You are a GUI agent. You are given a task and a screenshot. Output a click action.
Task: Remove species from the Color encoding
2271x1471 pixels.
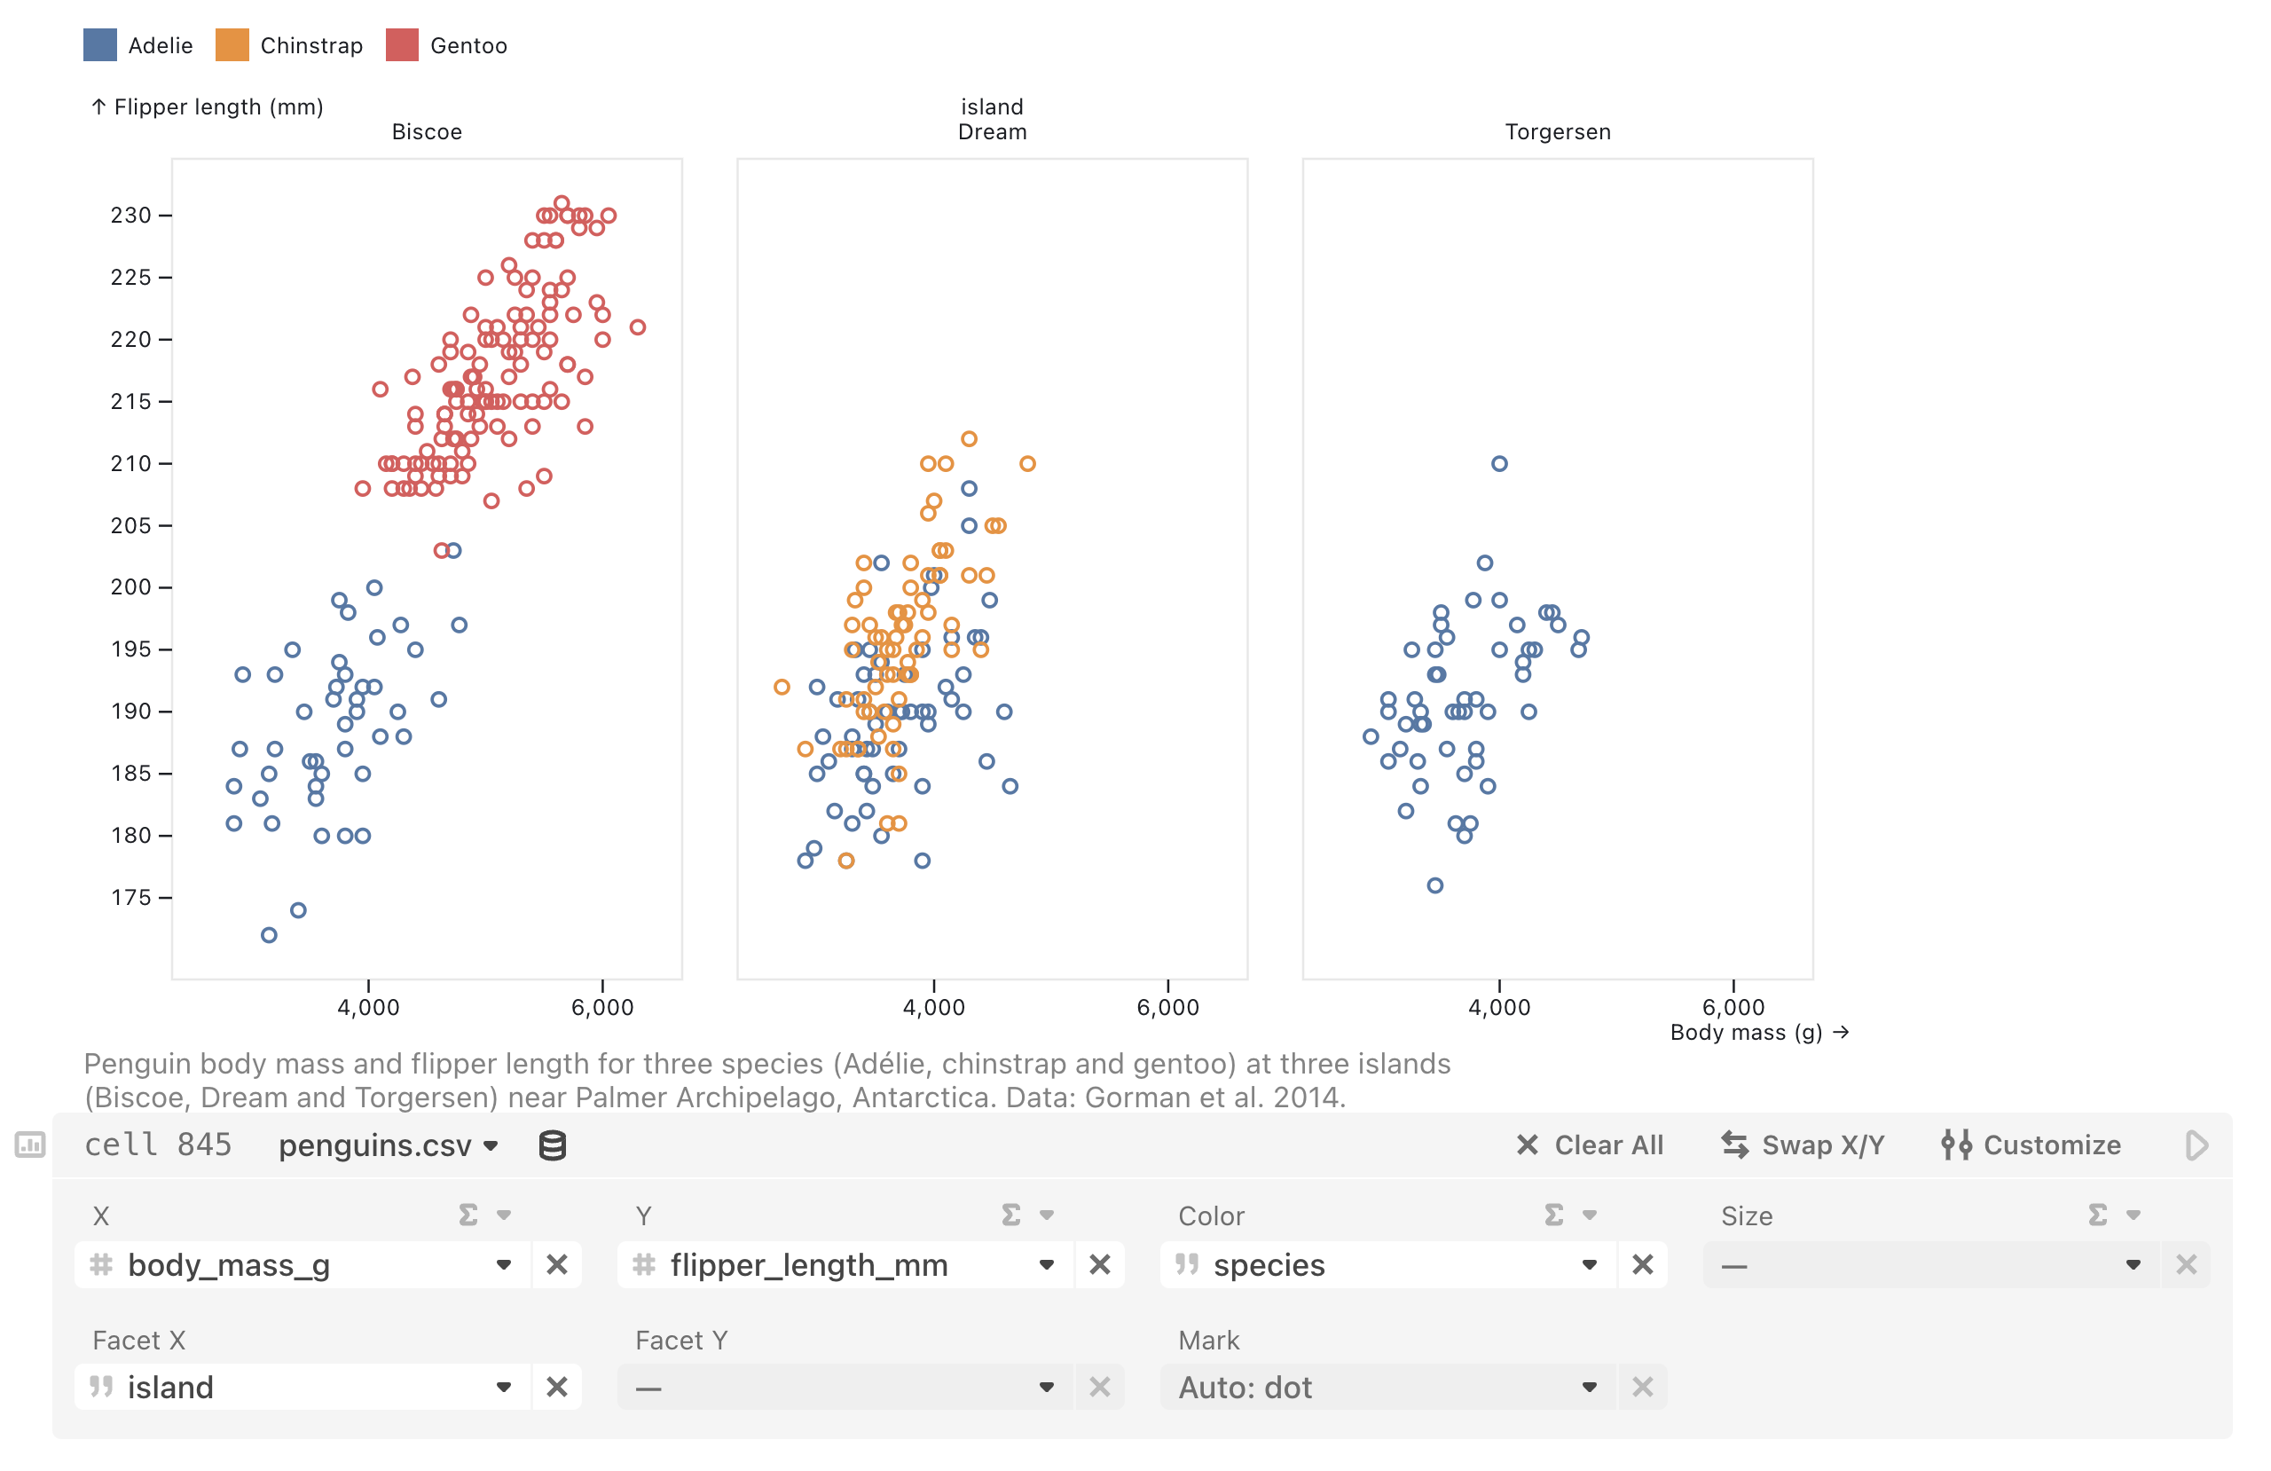click(1643, 1265)
